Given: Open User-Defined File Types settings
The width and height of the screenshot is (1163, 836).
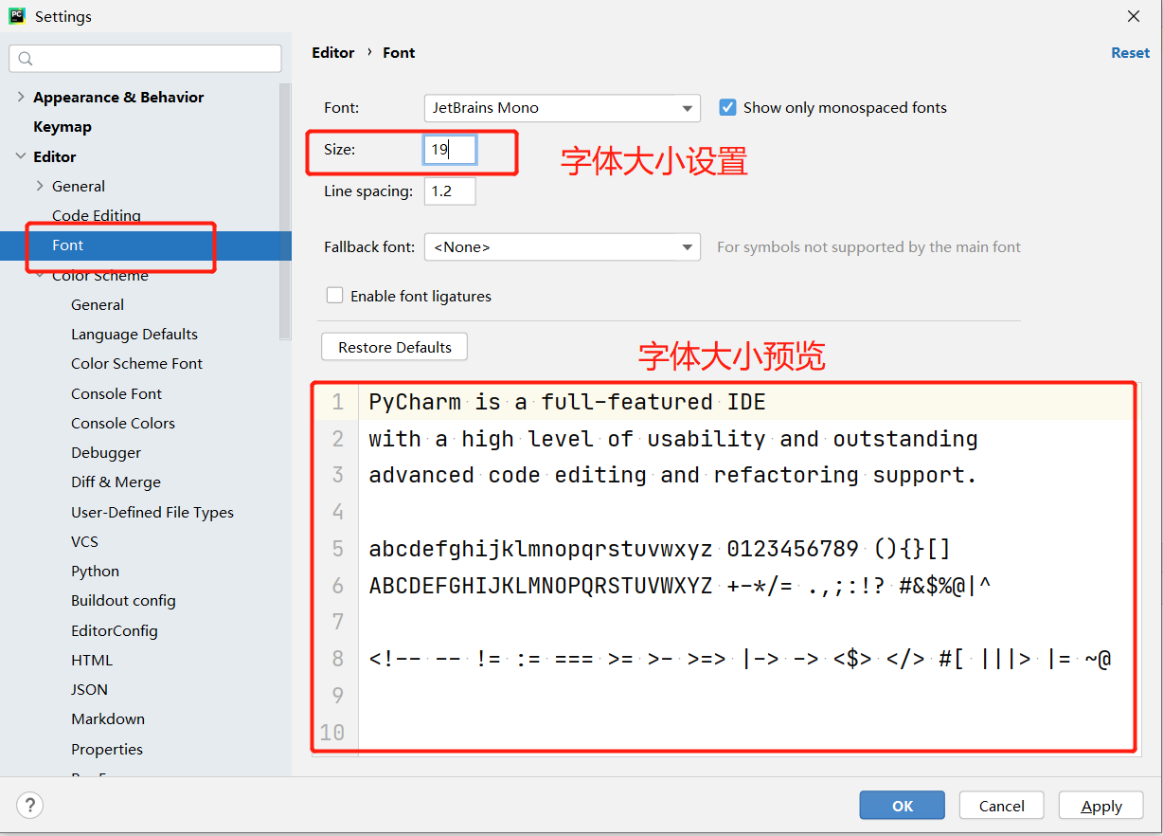Looking at the screenshot, I should 152,512.
